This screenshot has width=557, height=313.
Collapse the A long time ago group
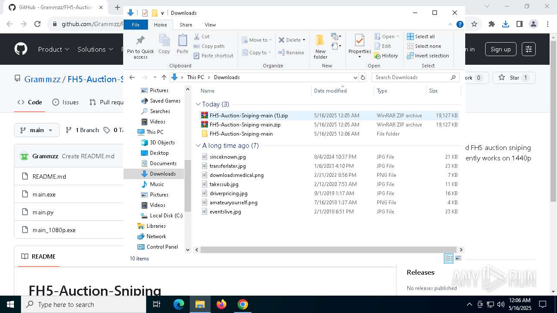(198, 146)
